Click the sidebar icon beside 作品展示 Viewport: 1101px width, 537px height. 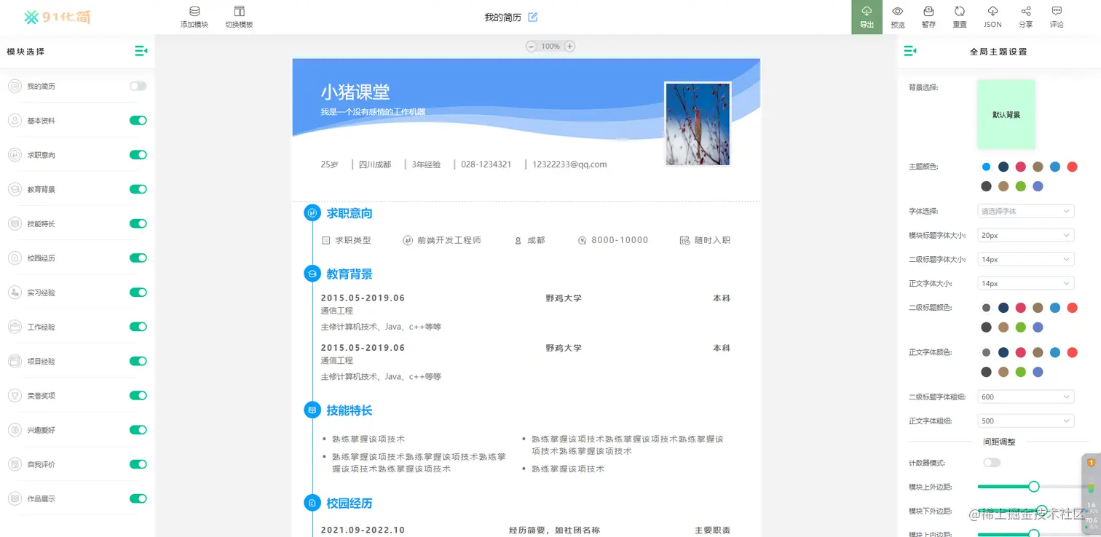15,498
